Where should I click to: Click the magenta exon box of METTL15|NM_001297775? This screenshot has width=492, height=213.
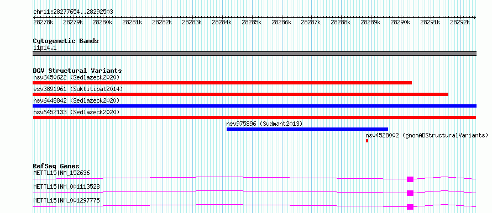410,207
